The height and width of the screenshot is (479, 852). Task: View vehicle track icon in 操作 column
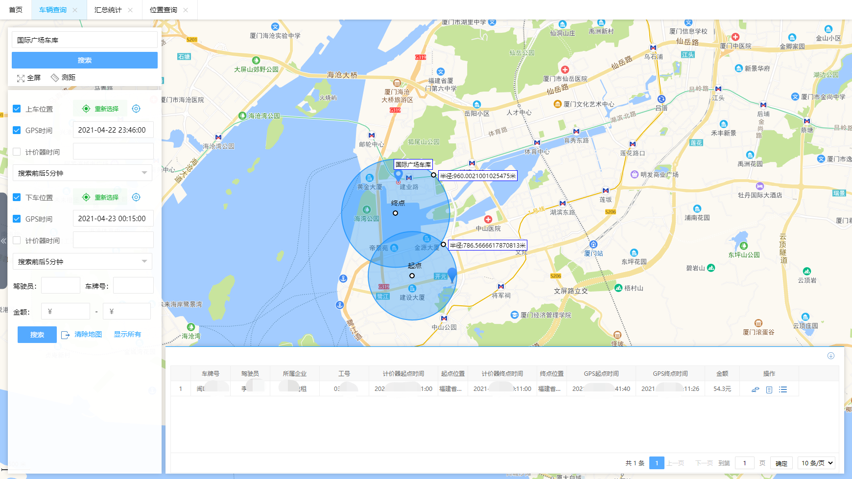point(756,389)
